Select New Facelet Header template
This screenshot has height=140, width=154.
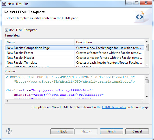[75, 58]
